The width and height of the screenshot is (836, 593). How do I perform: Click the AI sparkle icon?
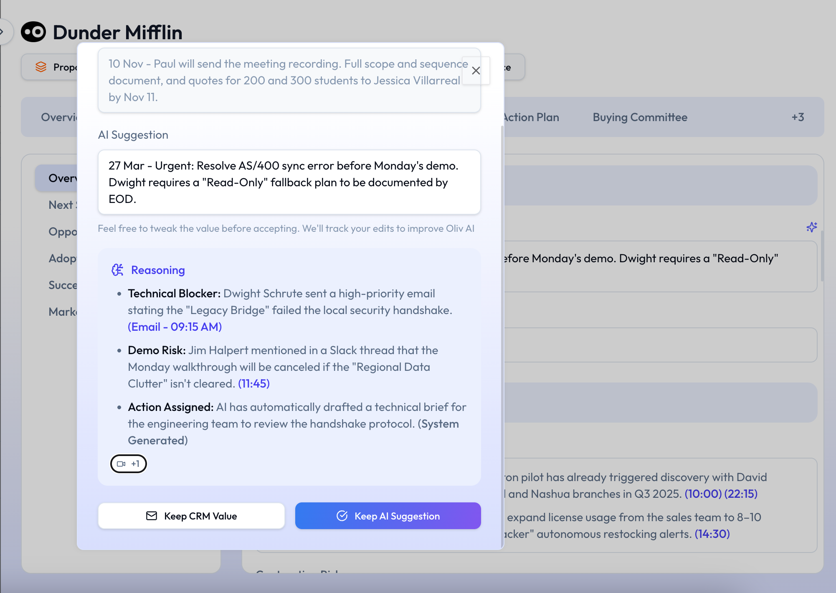coord(811,227)
